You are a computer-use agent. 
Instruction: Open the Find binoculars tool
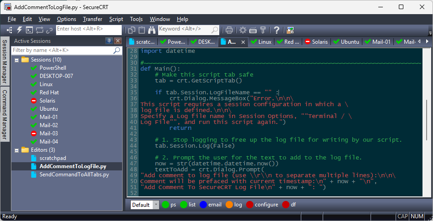[152, 30]
